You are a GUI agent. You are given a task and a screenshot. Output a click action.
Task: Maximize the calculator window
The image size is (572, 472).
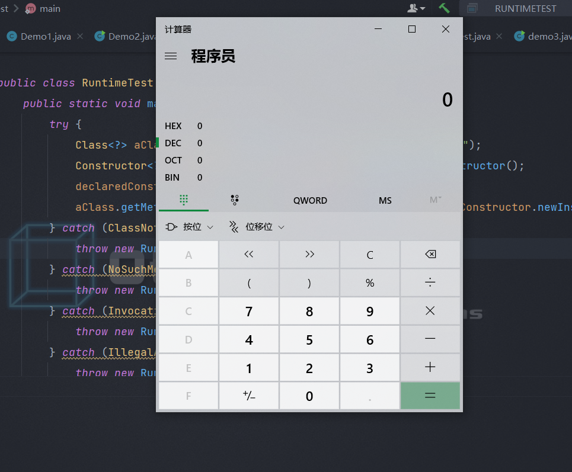(x=412, y=29)
